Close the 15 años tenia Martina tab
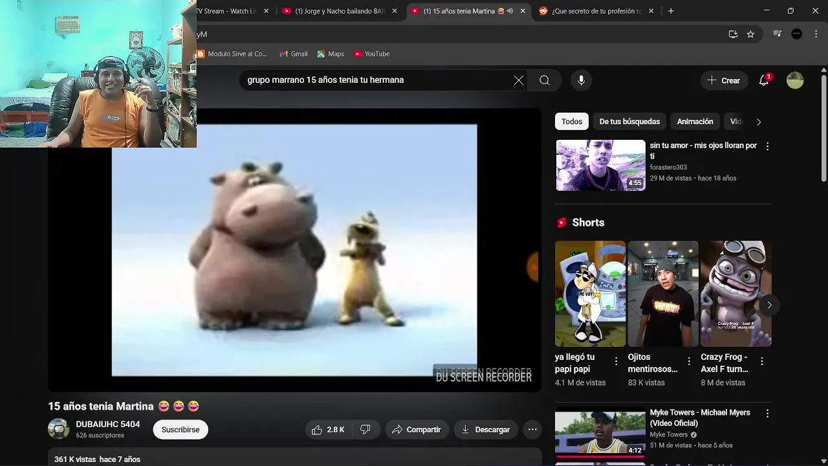The width and height of the screenshot is (828, 466). 523,11
